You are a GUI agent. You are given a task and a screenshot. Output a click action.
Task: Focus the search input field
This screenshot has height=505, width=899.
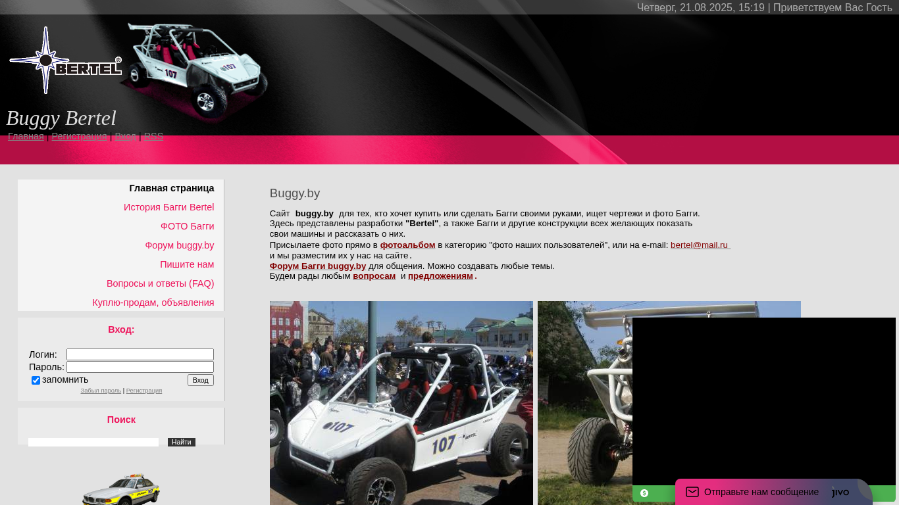click(93, 442)
